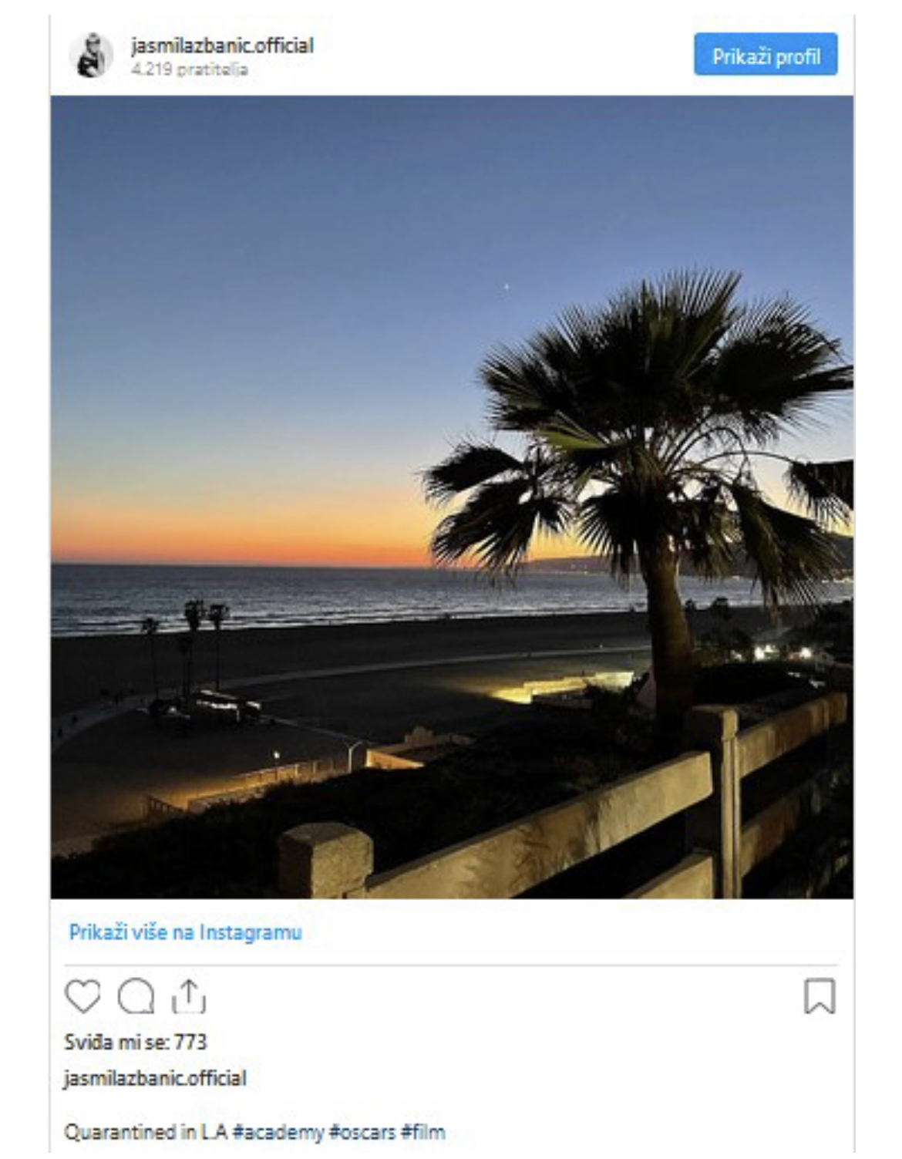
Task: Open the #film hashtag
Action: coord(422,1132)
